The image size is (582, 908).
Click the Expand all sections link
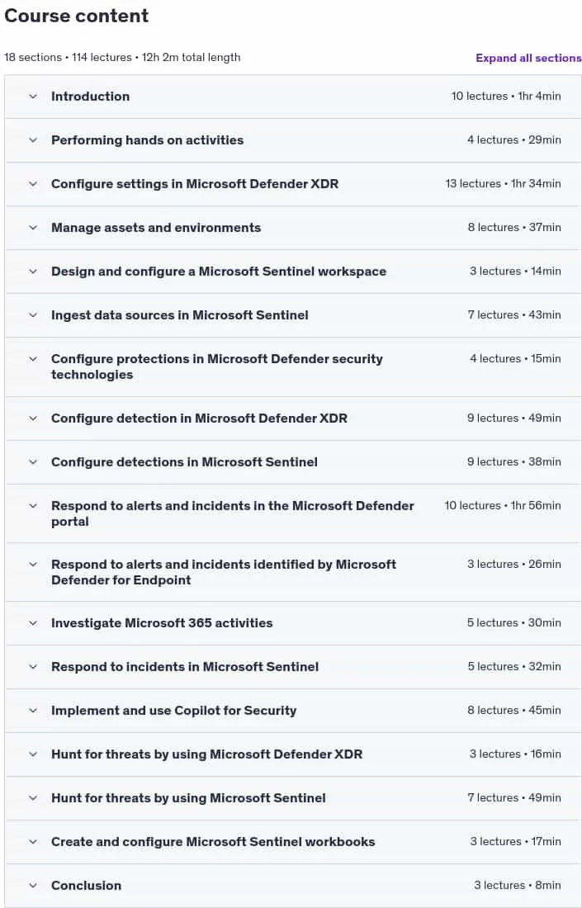(x=528, y=58)
